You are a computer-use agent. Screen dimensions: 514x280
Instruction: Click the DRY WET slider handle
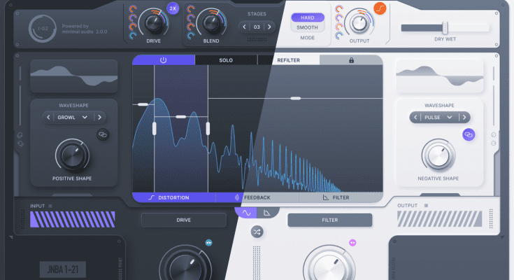coord(445,27)
